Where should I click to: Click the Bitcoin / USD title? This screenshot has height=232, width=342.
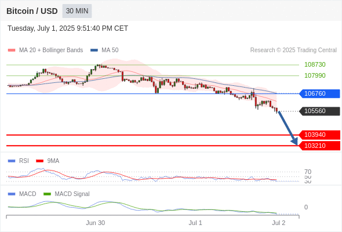point(32,11)
